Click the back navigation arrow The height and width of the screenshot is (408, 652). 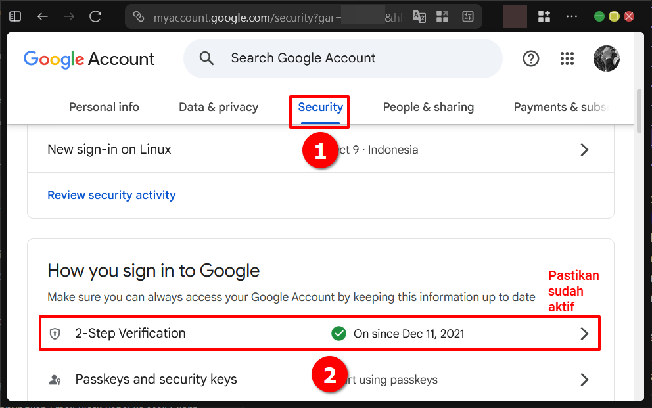pyautogui.click(x=42, y=16)
